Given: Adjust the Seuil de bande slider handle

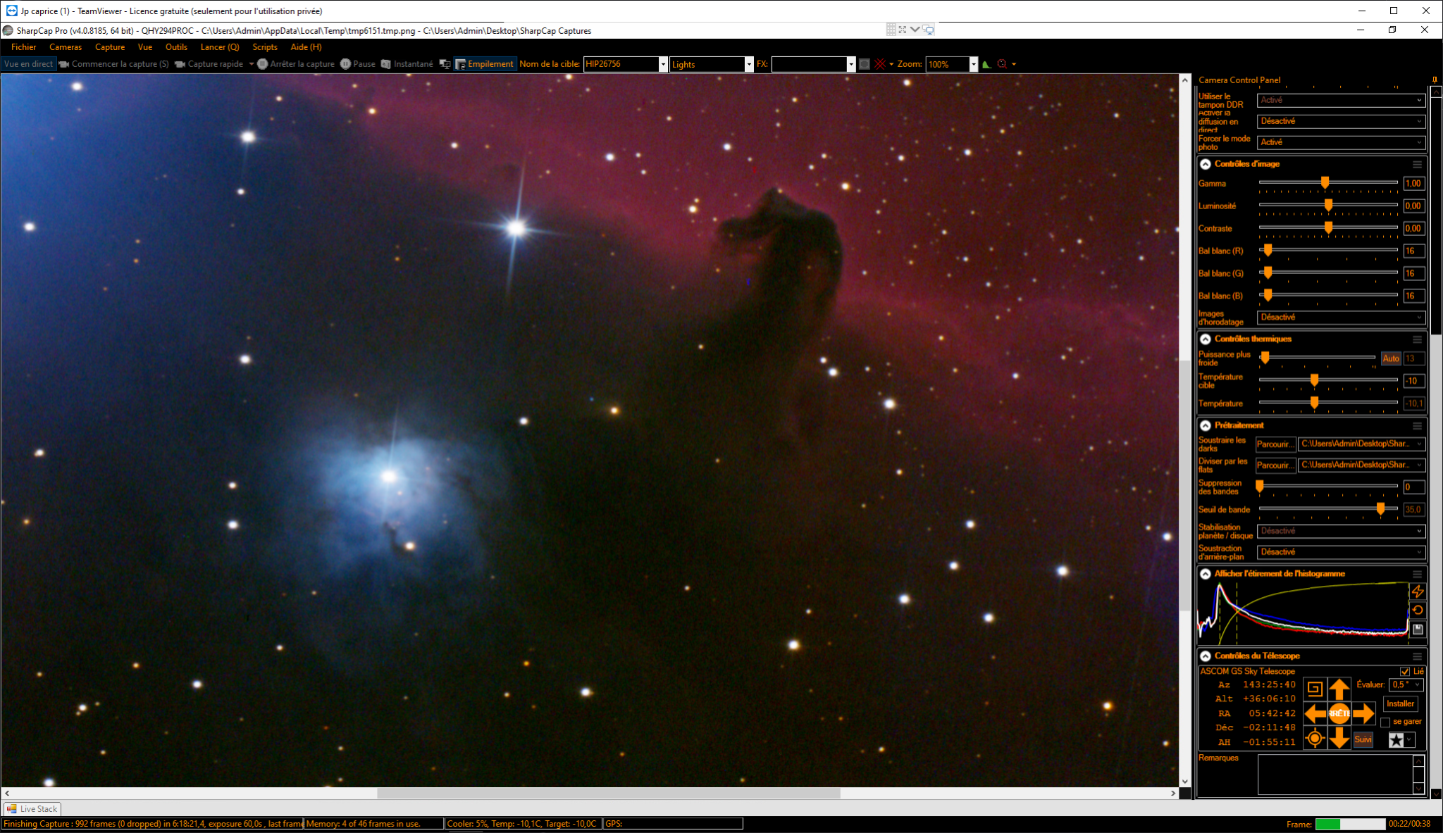Looking at the screenshot, I should (1380, 509).
